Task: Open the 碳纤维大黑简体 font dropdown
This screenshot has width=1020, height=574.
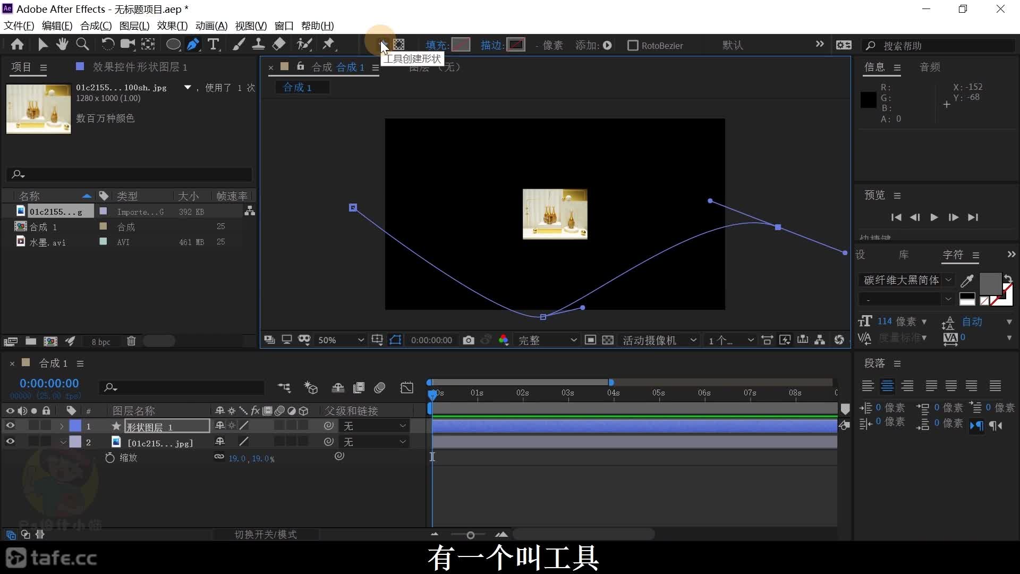Action: coord(906,280)
